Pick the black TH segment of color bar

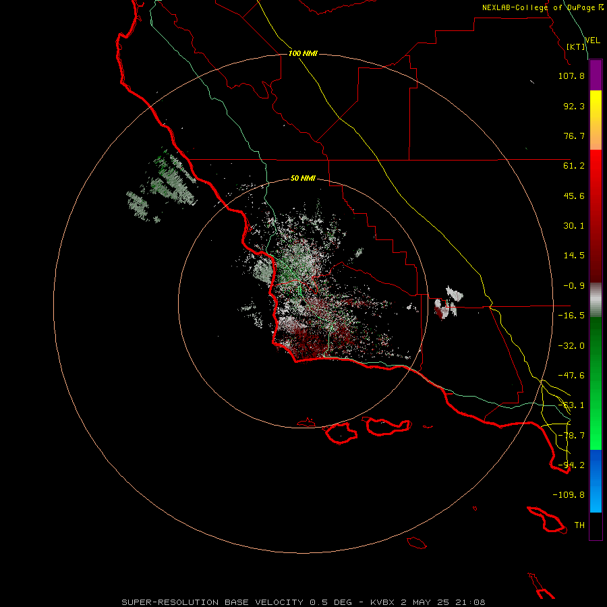[596, 526]
